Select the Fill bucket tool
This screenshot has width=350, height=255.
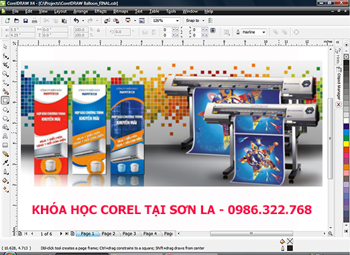(5, 181)
